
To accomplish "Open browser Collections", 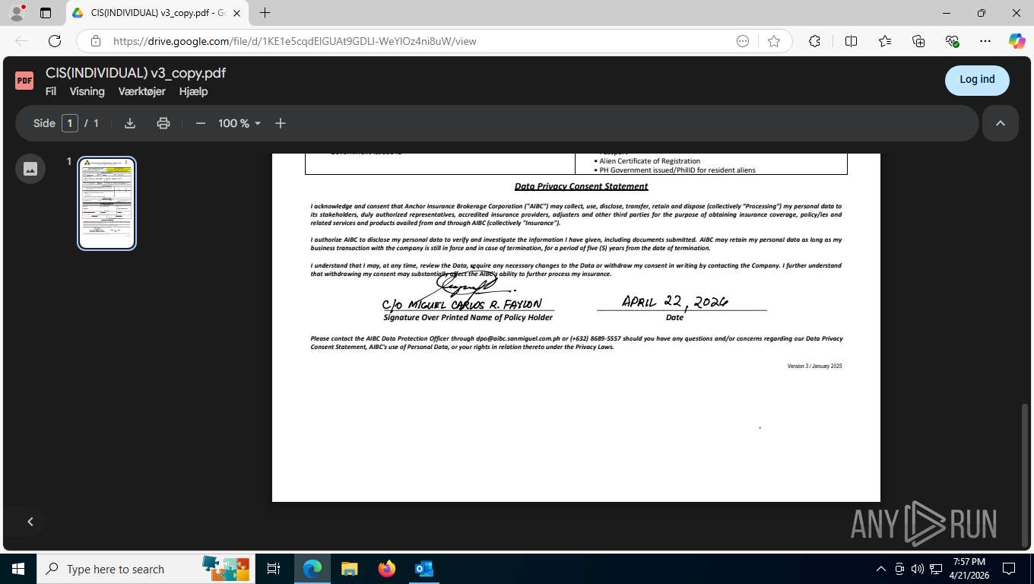I will click(x=918, y=41).
